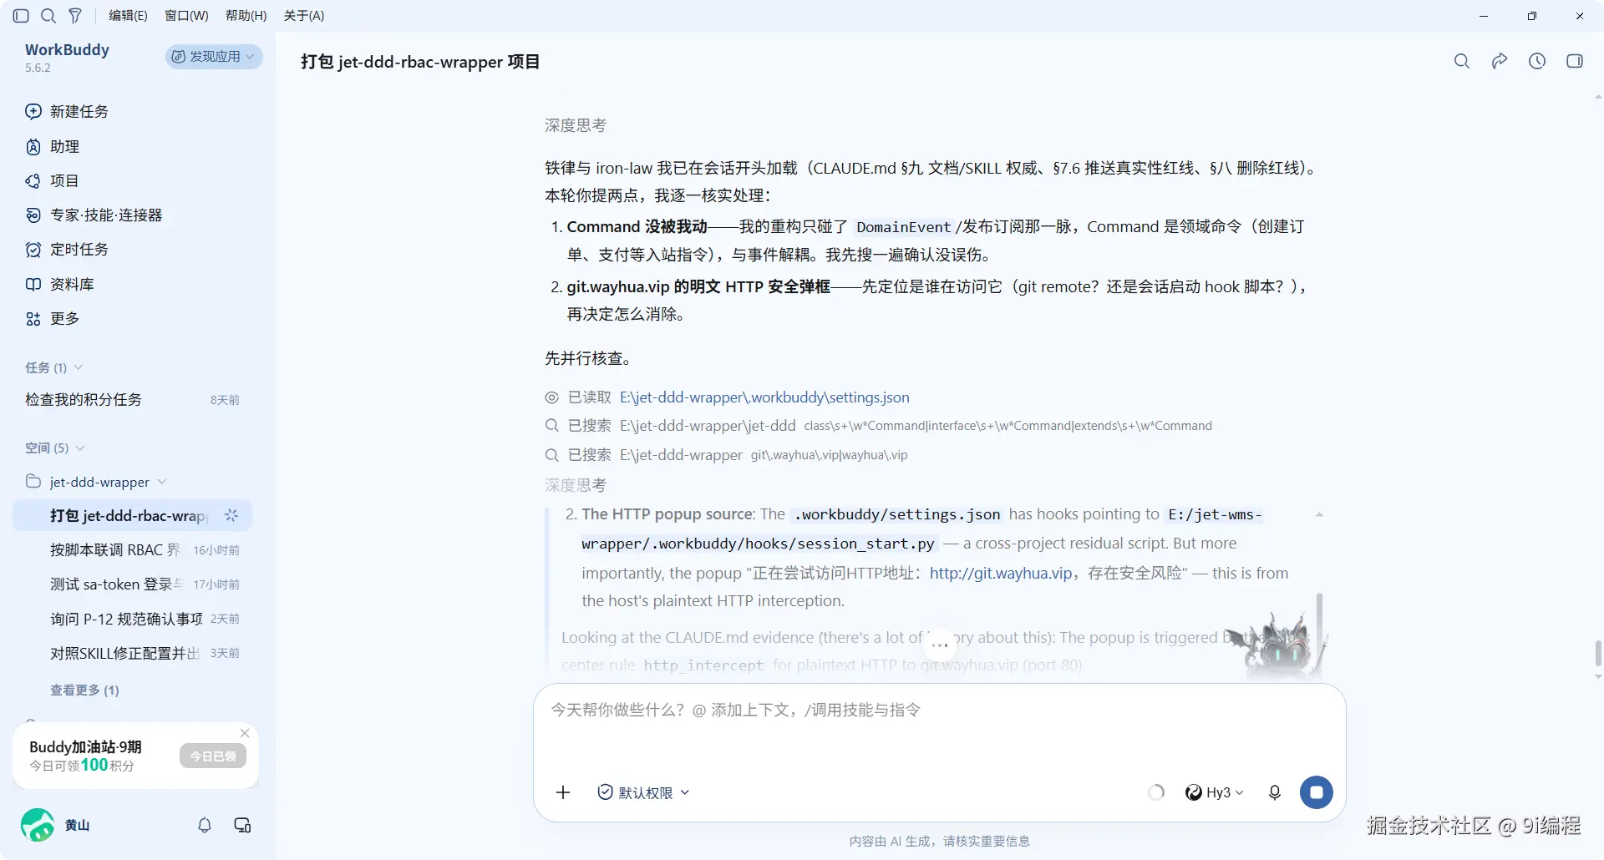Open the Hy3 model selector
This screenshot has height=860, width=1604.
click(x=1215, y=792)
